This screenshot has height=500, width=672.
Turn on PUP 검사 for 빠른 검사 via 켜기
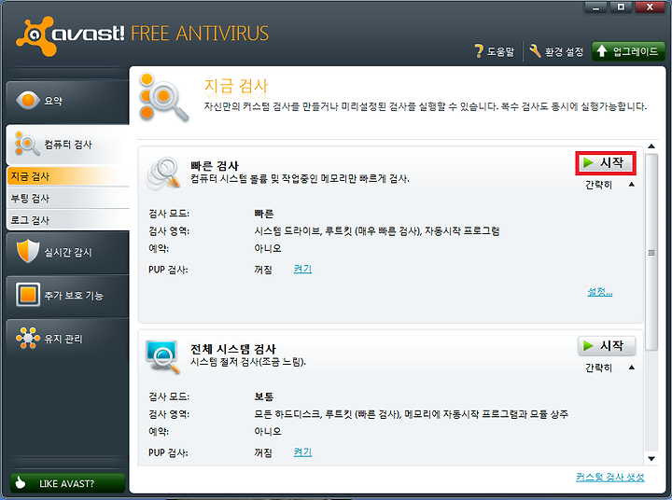point(302,269)
